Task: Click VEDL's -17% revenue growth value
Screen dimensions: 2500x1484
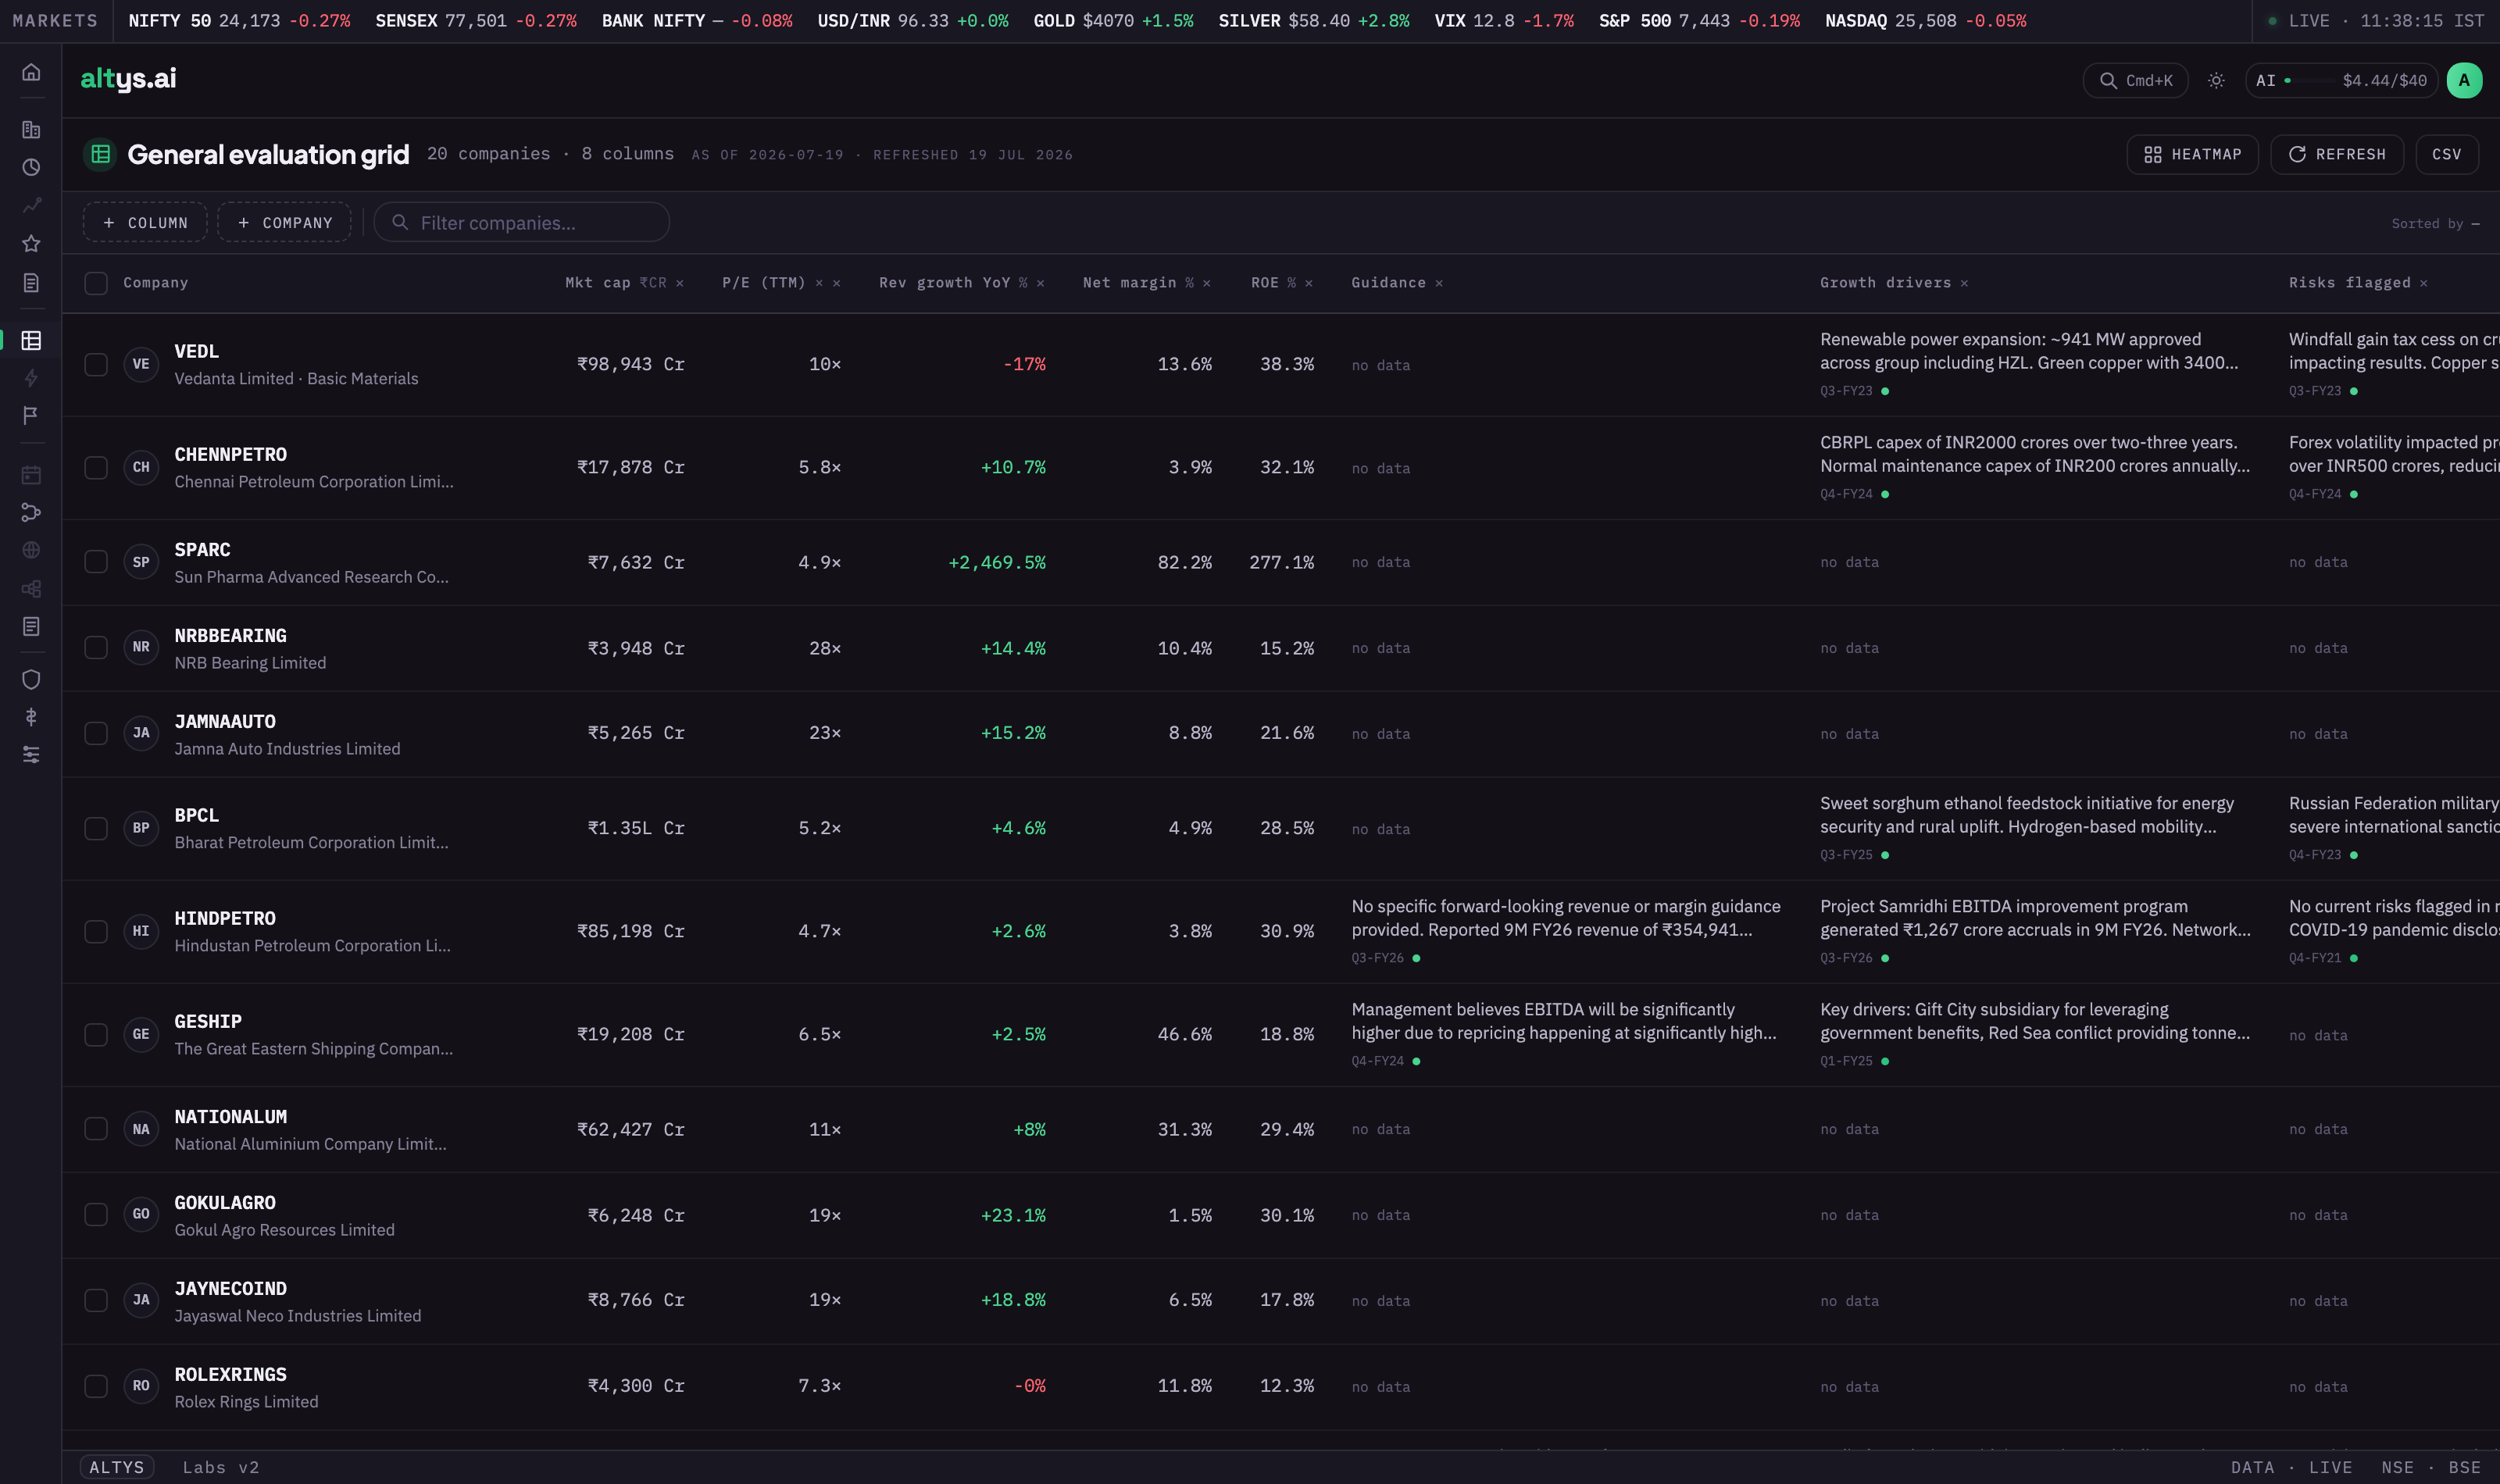Action: 1024,364
